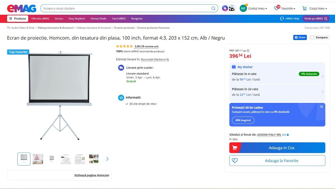
Task: Click the five-star rating stars
Action: coord(124,46)
